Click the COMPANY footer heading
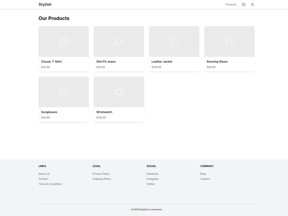Screen dimensions: 288x216 pyautogui.click(x=207, y=166)
